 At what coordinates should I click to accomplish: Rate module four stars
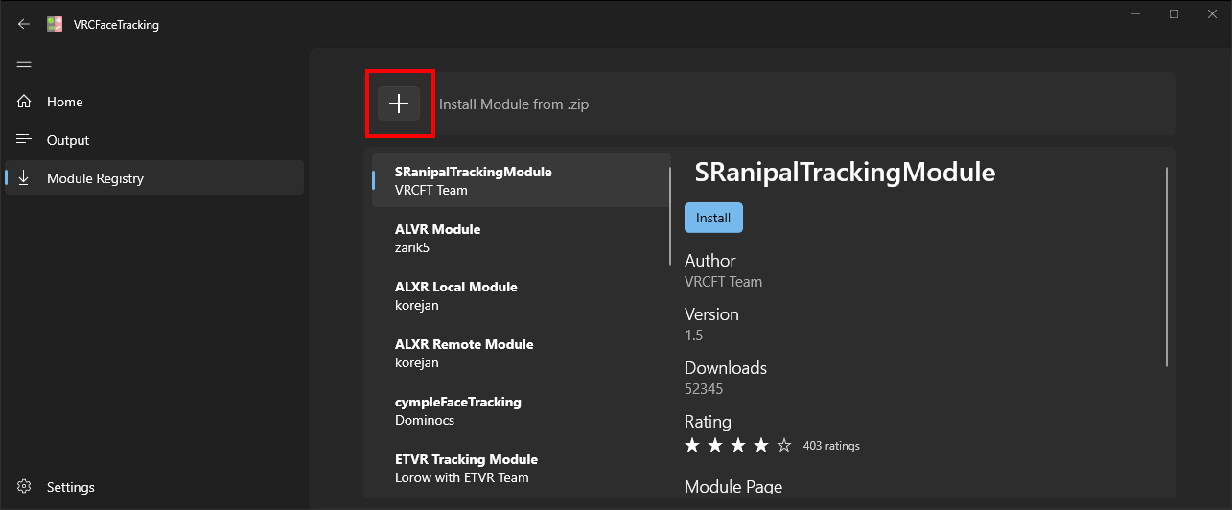tap(761, 445)
